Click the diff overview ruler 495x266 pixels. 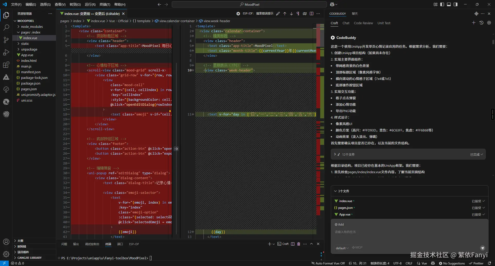(320, 129)
